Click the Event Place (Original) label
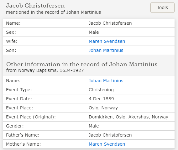The height and width of the screenshot is (150, 178). (x=31, y=117)
